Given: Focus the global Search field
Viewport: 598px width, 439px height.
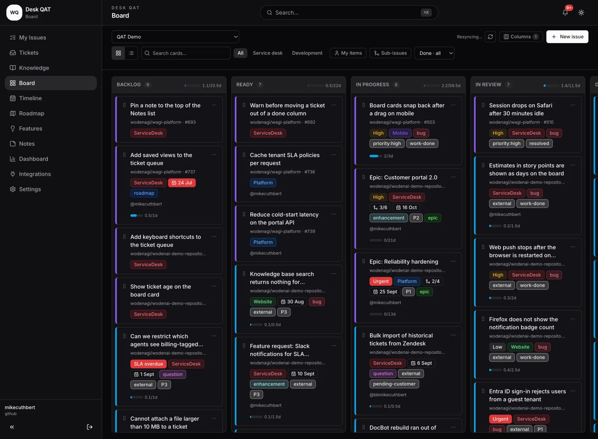Looking at the screenshot, I should coord(349,12).
